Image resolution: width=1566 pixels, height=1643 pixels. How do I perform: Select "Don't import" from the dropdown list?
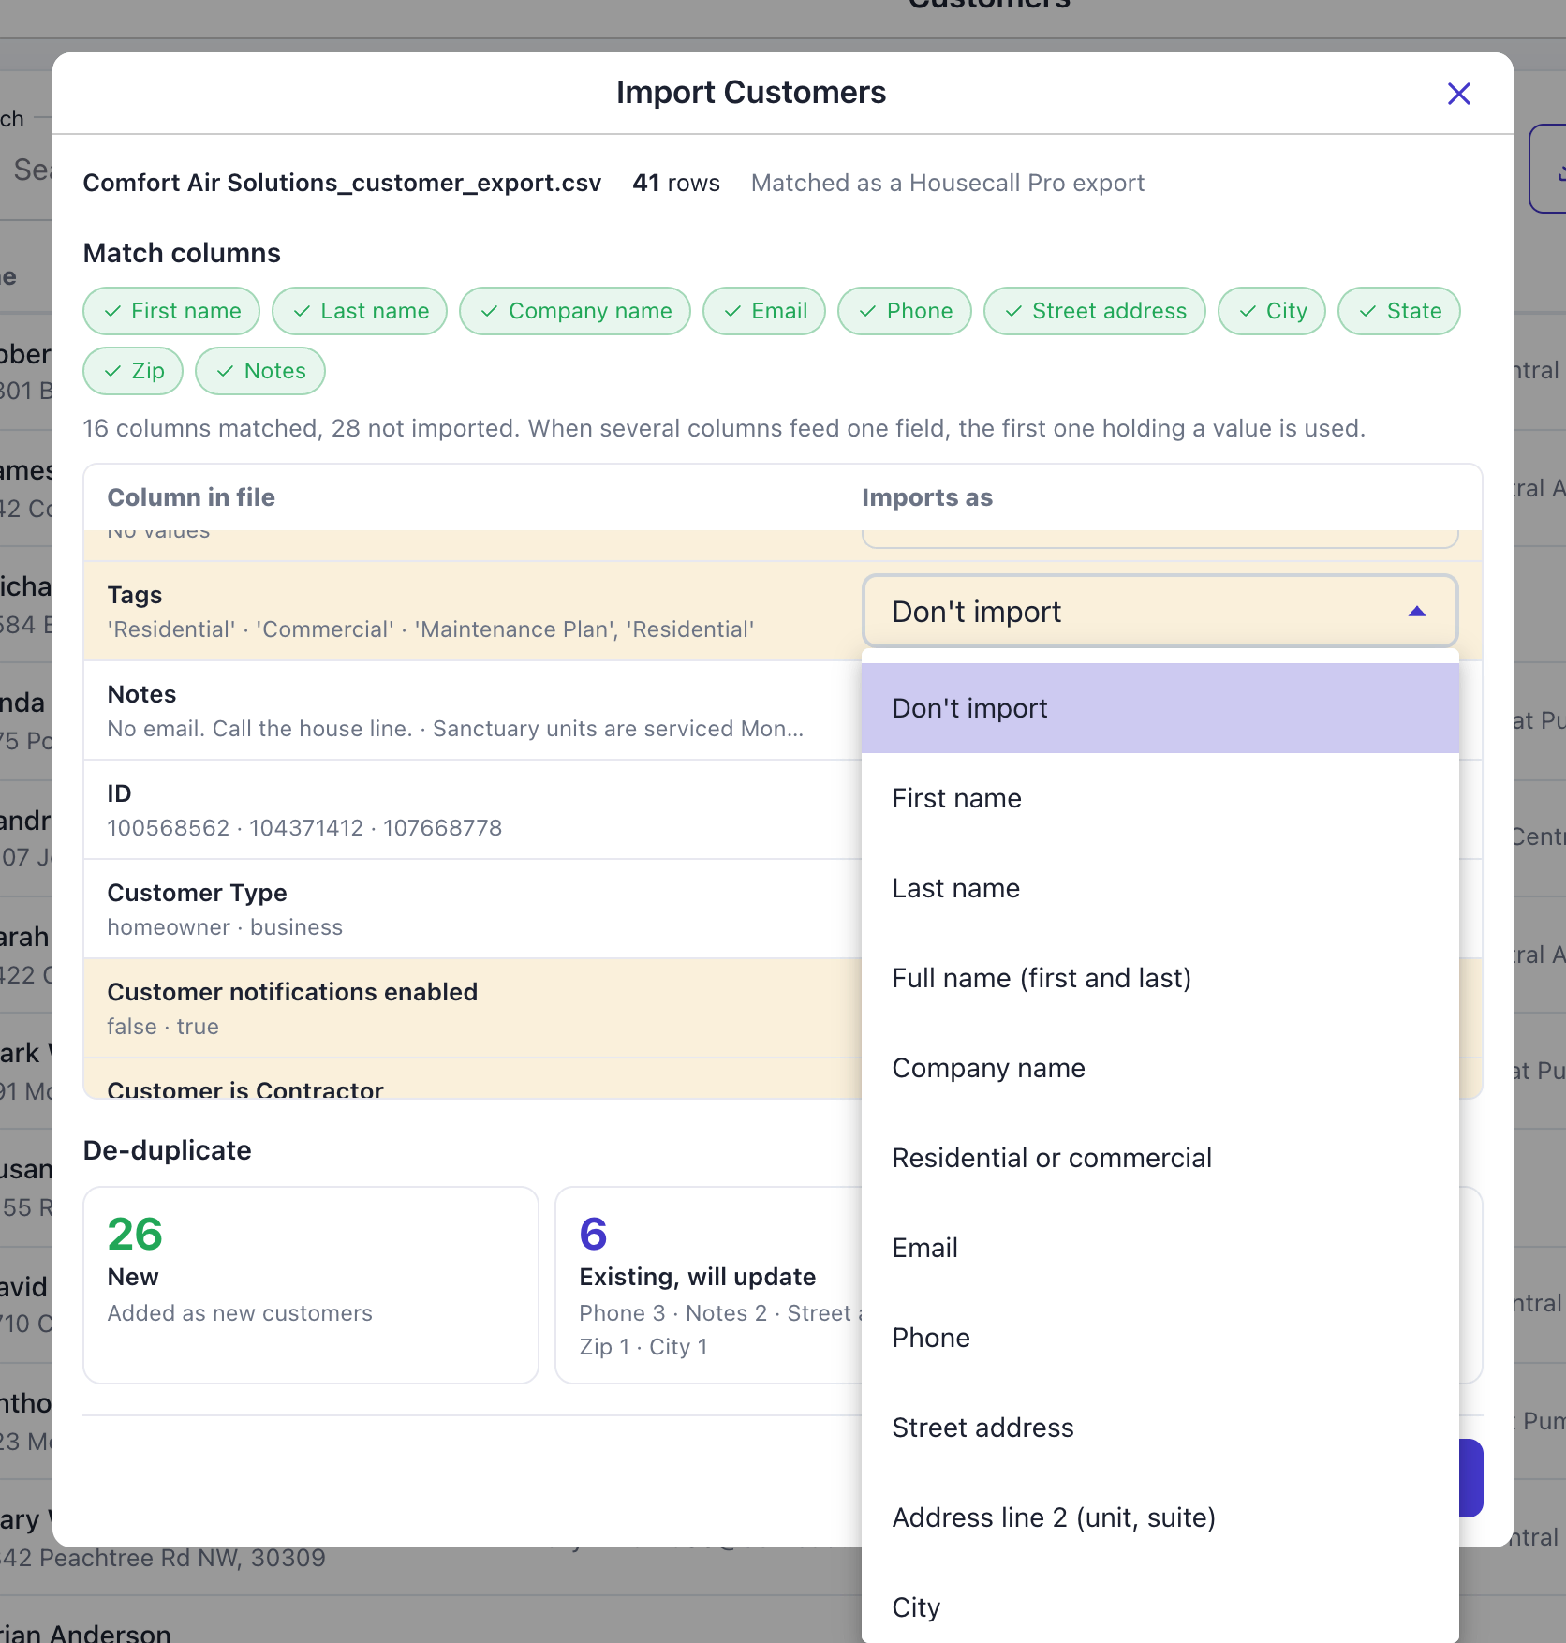(1160, 708)
